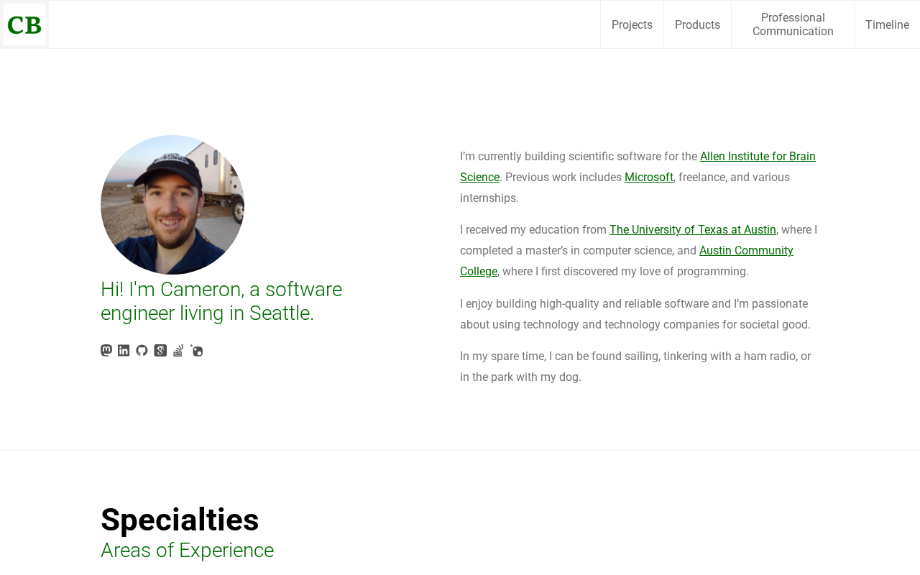Select Professional Communication in the navigation
This screenshot has width=920, height=575.
pyautogui.click(x=793, y=24)
